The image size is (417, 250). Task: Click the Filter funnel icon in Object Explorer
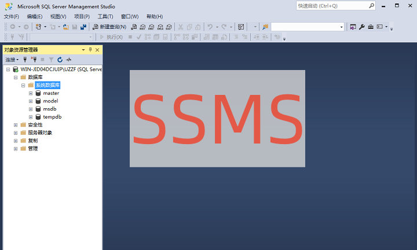click(51, 60)
